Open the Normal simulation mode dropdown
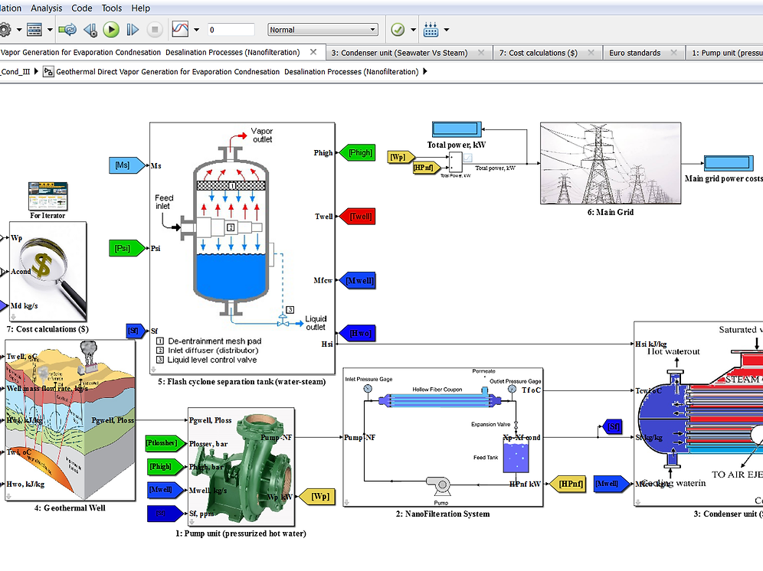Screen dimensions: 763x571 (x=322, y=28)
